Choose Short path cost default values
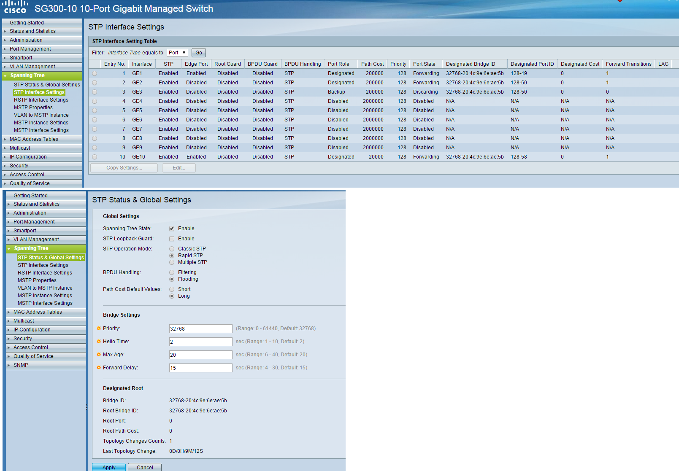This screenshot has width=679, height=471. (x=172, y=289)
